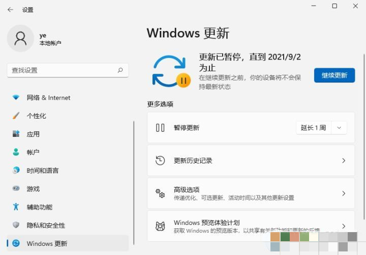
Task: Click the Insider Program cat icon
Action: [160, 226]
